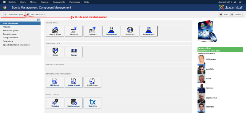Open the XML Import tile
Viewport: 246px width, 113px height.
click(55, 82)
